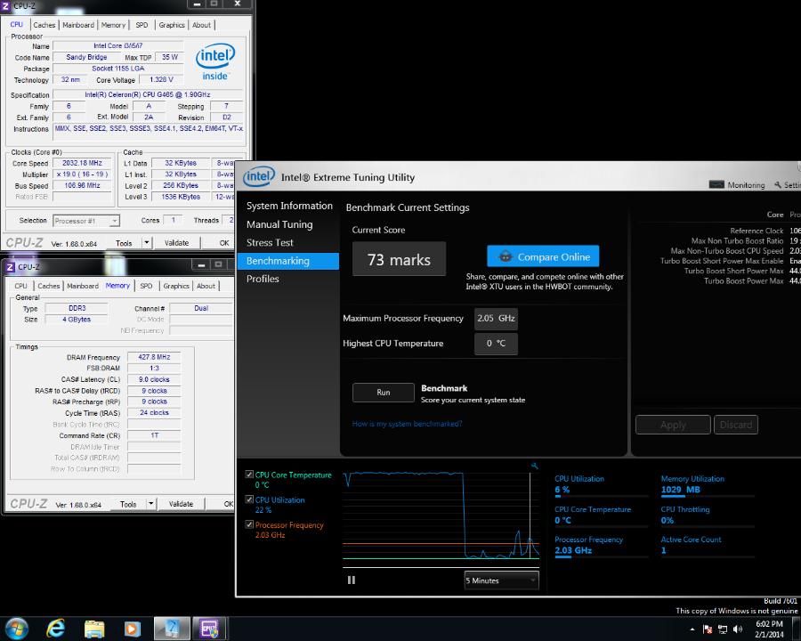Open 'How is my system benchmarked?' link
The image size is (801, 641).
click(407, 424)
